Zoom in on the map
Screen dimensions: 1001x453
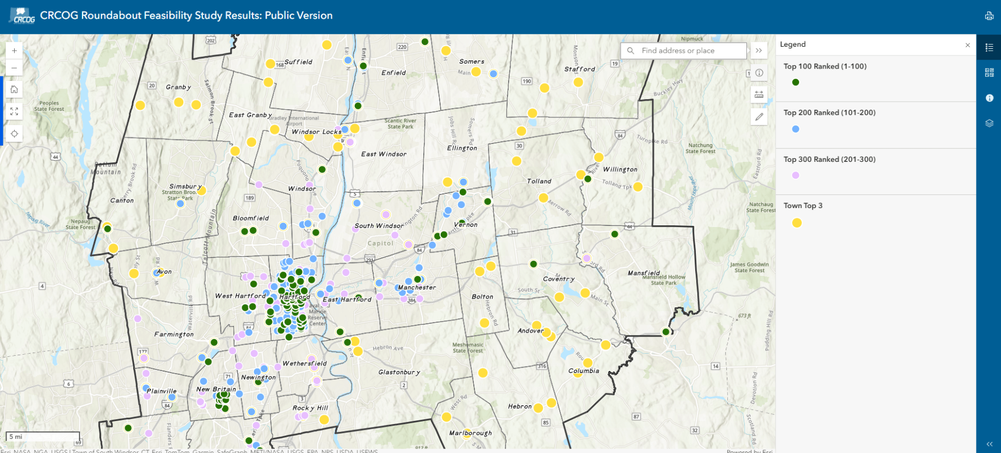point(14,51)
